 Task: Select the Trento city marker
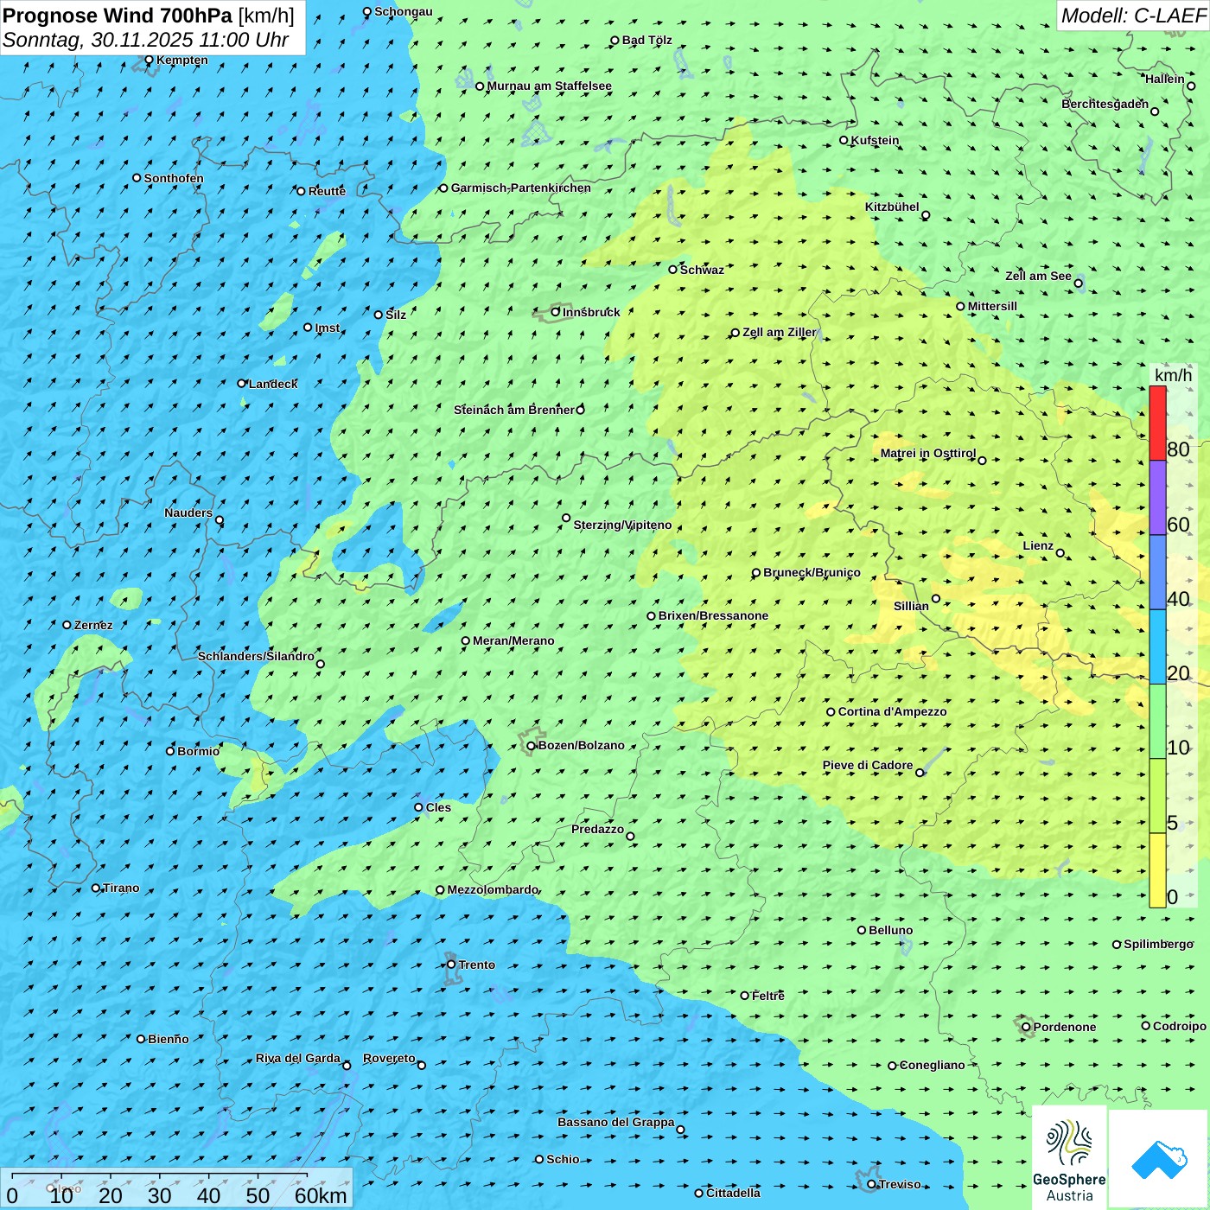pyautogui.click(x=451, y=965)
